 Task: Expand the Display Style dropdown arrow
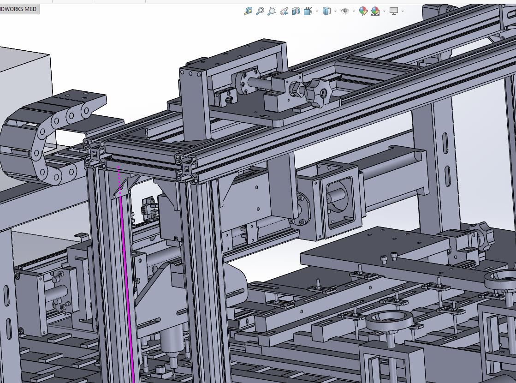point(335,11)
